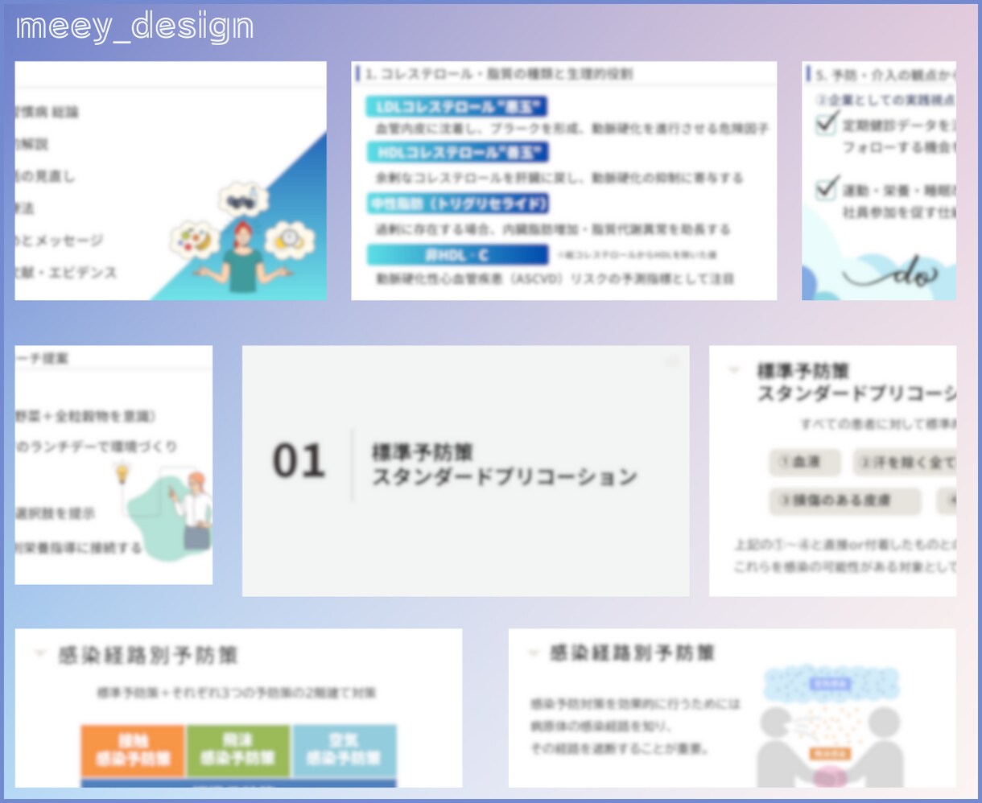Open the table of contents slide with woman illustration

[x=171, y=181]
